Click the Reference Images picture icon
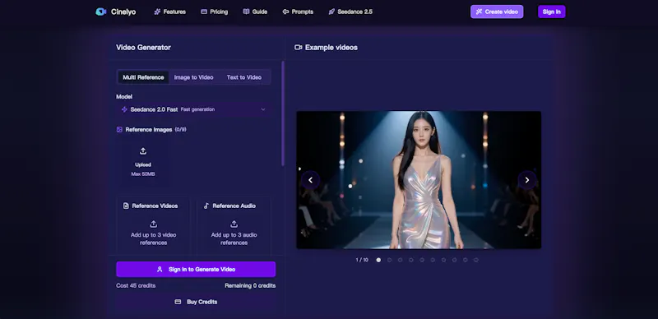658x319 pixels. pyautogui.click(x=119, y=130)
